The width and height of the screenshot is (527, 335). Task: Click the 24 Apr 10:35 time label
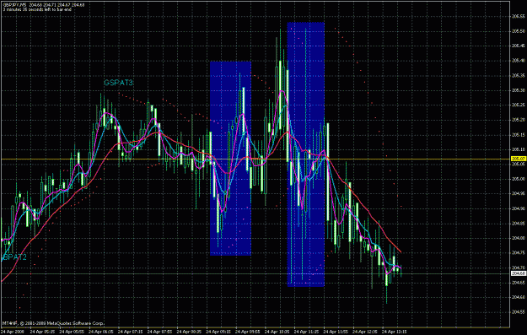(277, 332)
